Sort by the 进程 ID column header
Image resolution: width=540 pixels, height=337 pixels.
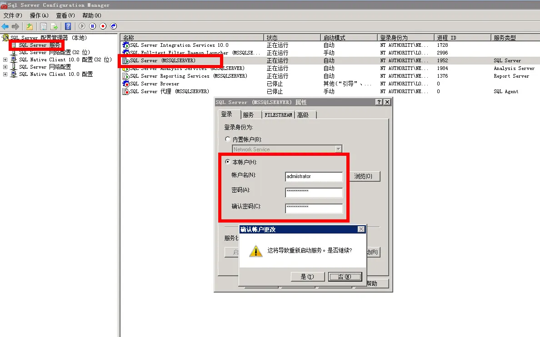click(x=463, y=38)
